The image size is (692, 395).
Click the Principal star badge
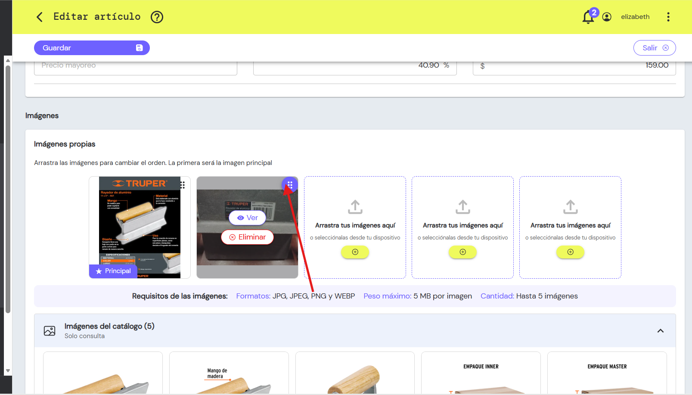tap(113, 271)
